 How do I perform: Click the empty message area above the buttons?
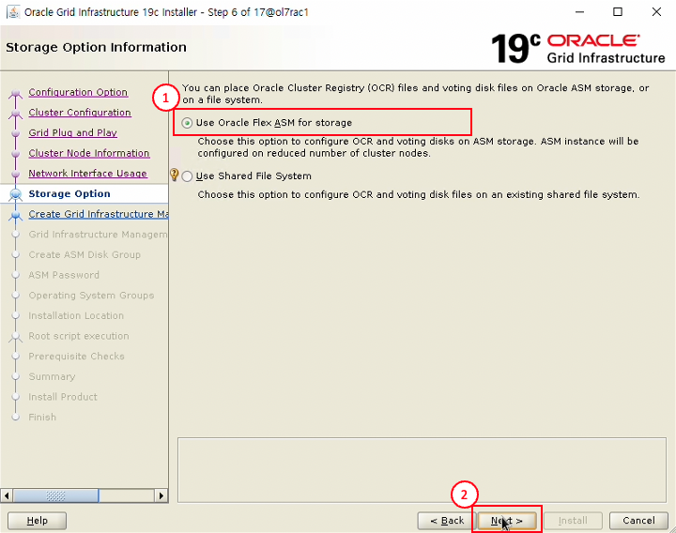pyautogui.click(x=422, y=470)
